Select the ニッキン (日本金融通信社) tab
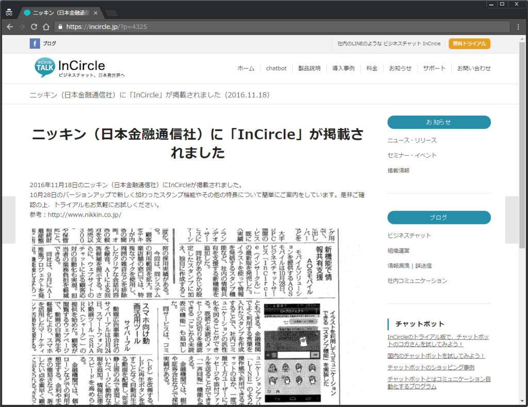Viewport: 528px width, 407px height. pyautogui.click(x=60, y=13)
